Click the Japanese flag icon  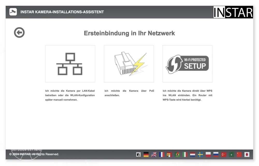[247, 155]
